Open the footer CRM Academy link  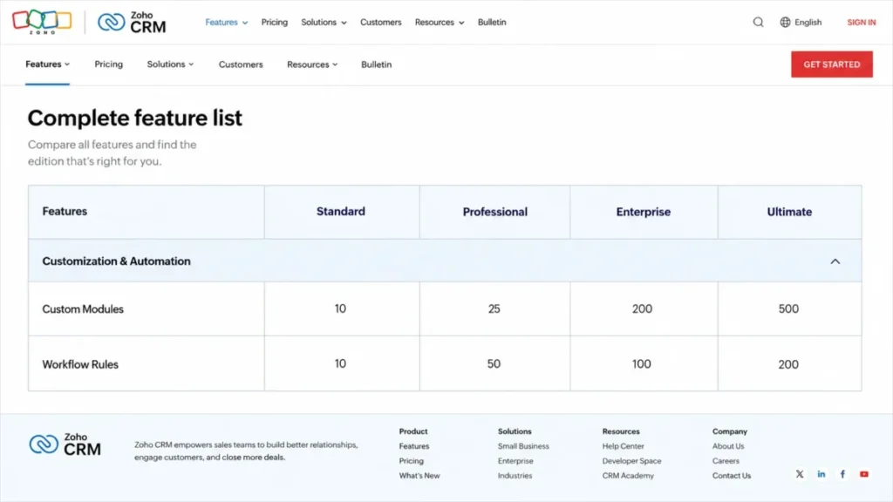[628, 476]
